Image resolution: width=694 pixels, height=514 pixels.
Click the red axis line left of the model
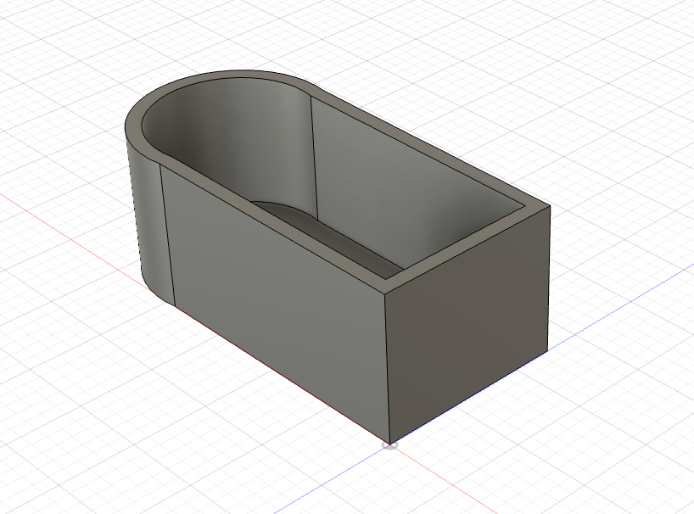(68, 221)
